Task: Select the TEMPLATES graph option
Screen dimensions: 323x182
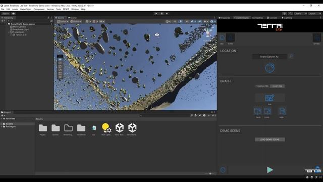Action: click(x=262, y=86)
